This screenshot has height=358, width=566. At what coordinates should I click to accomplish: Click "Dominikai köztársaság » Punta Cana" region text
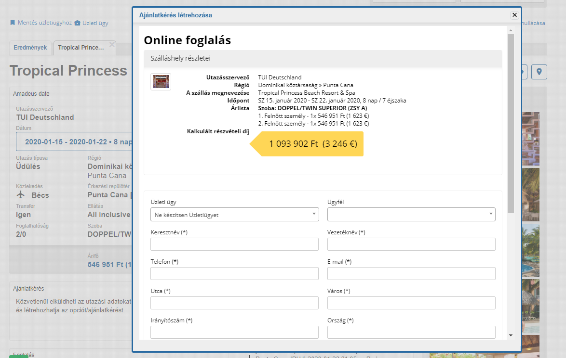(x=306, y=85)
